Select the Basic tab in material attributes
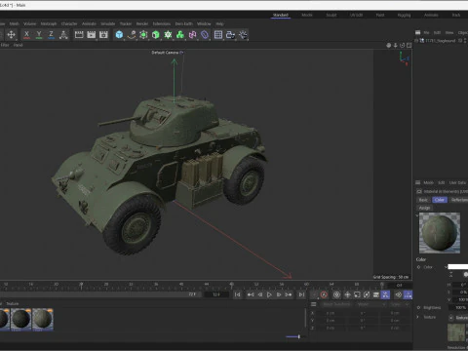 coord(423,200)
